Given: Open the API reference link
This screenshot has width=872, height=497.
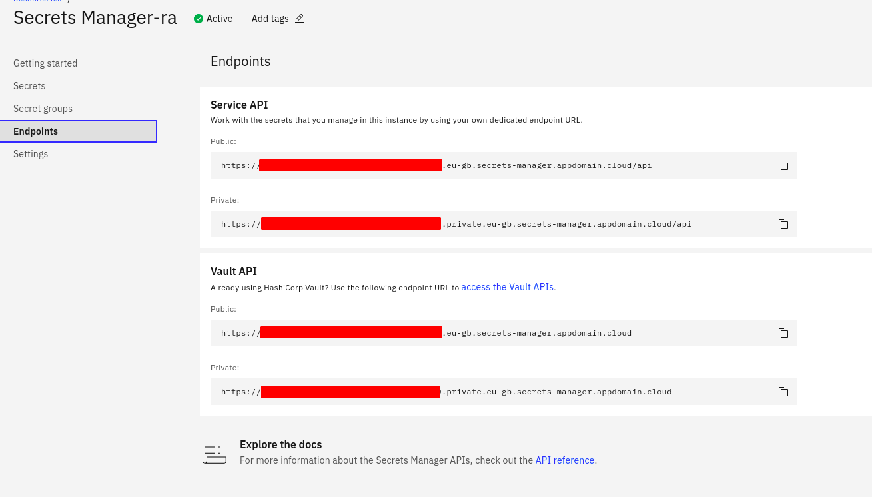Looking at the screenshot, I should [x=564, y=460].
